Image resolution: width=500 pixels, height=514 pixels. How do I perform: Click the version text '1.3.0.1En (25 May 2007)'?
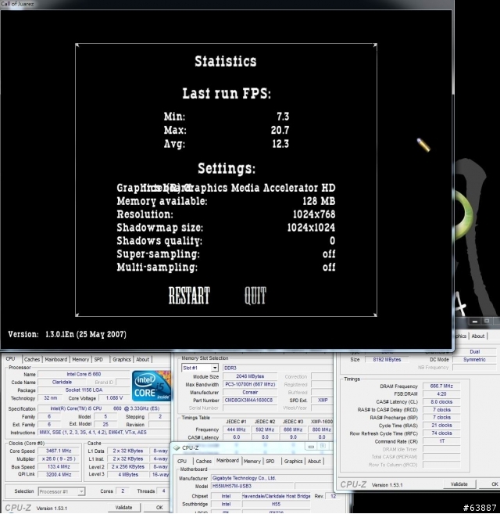[86, 334]
